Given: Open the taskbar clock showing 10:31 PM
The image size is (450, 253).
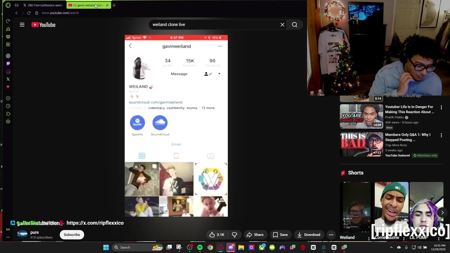Looking at the screenshot, I should tap(438, 247).
